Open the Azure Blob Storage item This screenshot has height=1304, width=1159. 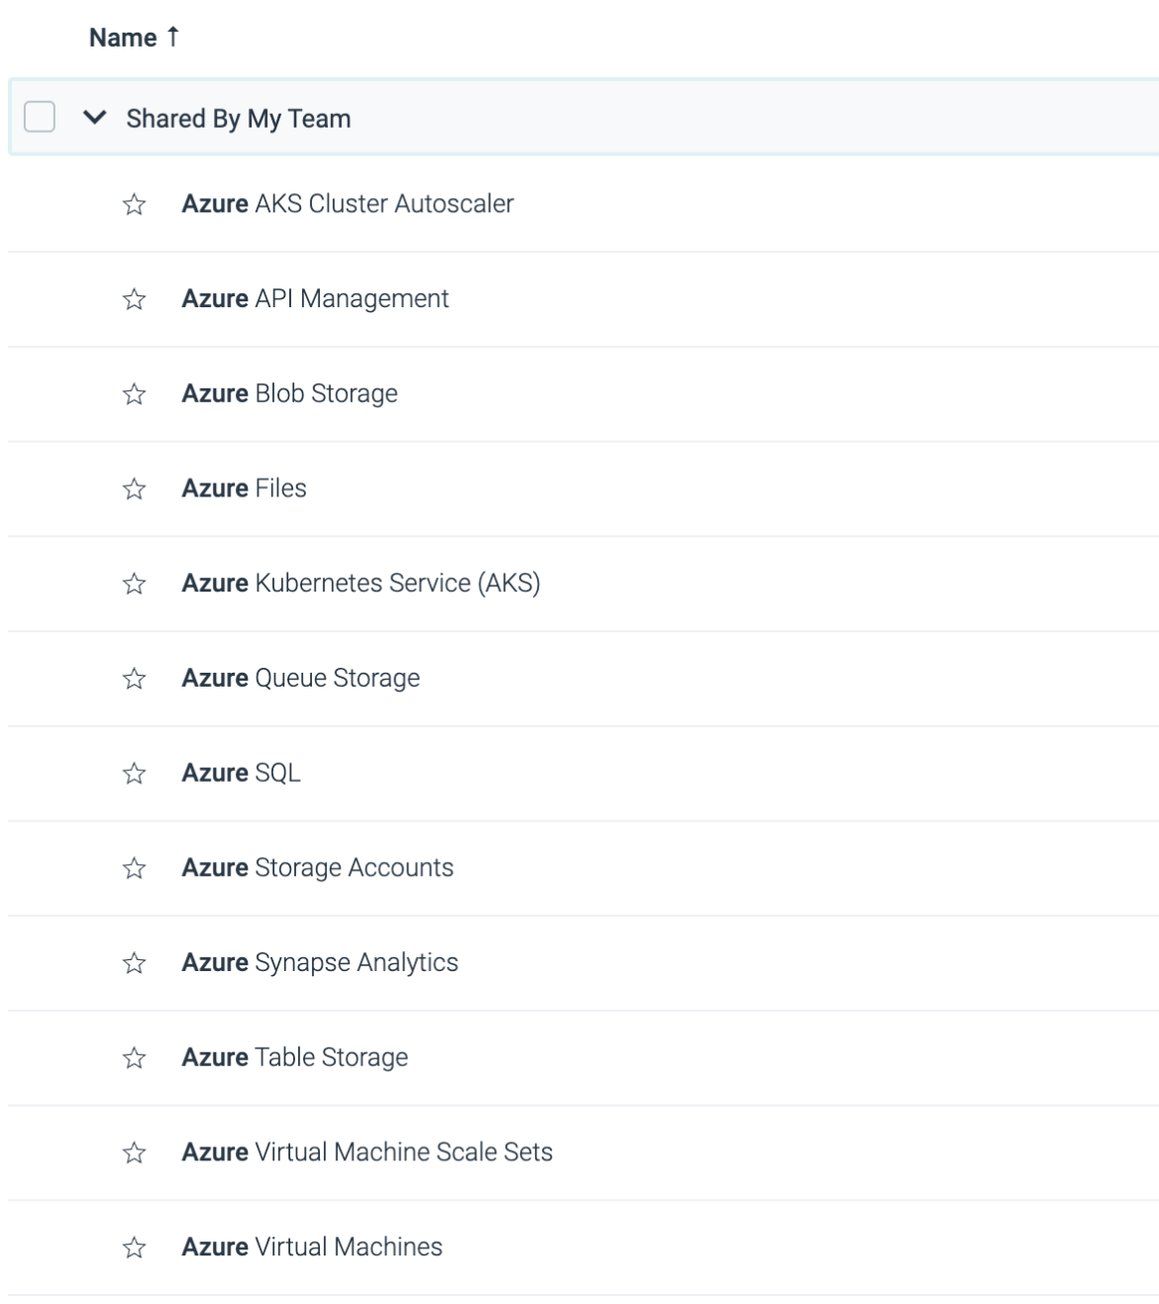[287, 392]
